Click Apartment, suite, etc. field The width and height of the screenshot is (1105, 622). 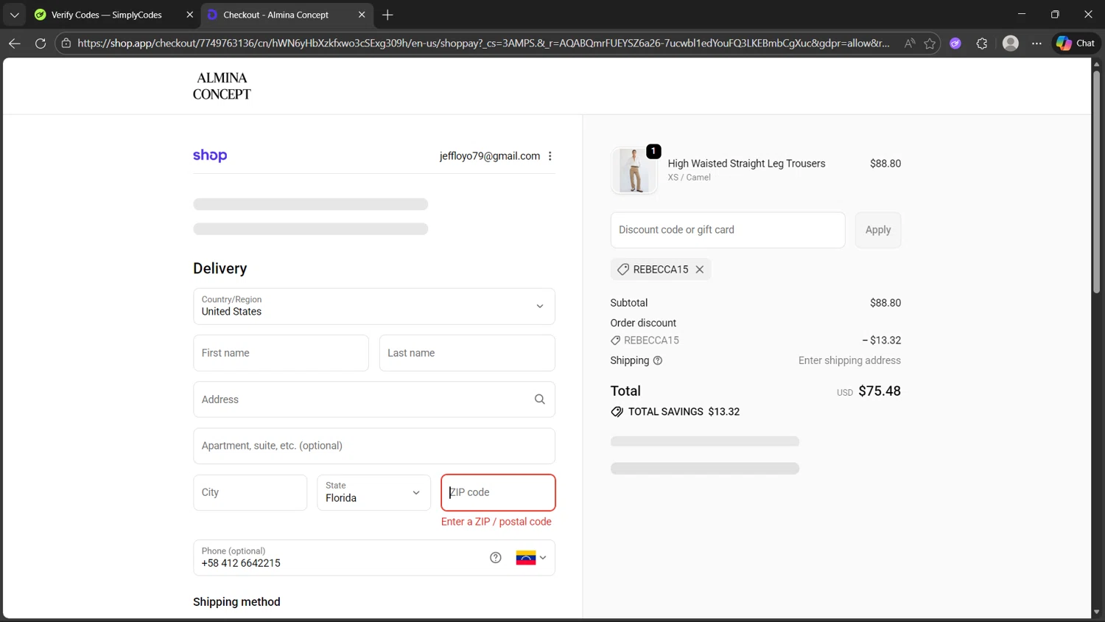point(374,446)
